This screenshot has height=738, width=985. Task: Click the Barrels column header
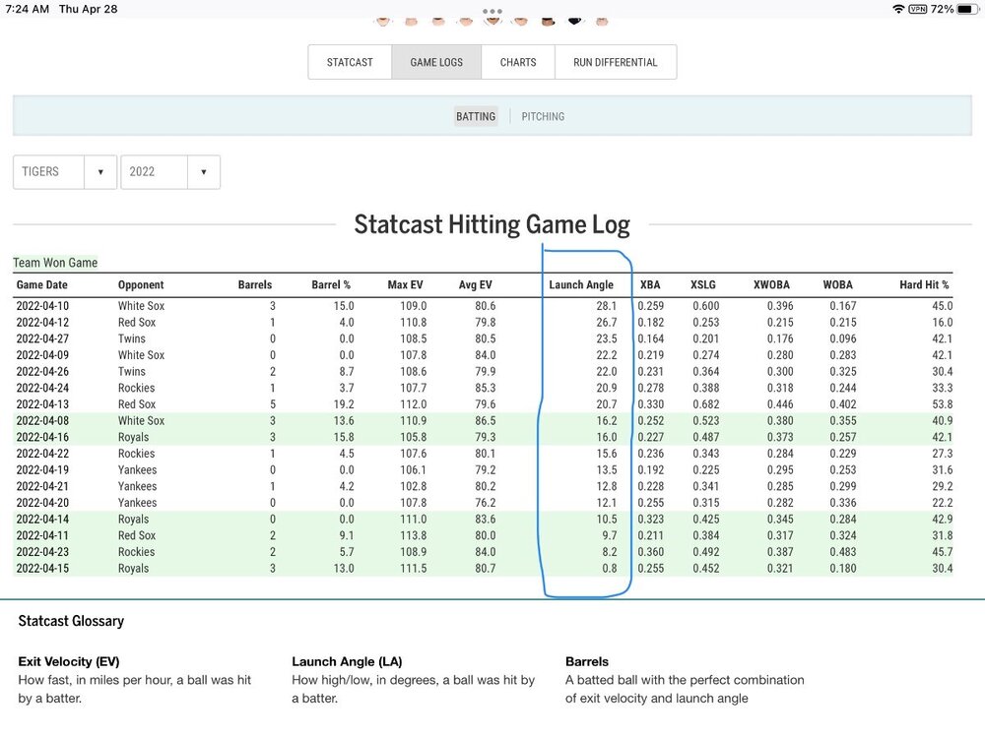(x=255, y=285)
